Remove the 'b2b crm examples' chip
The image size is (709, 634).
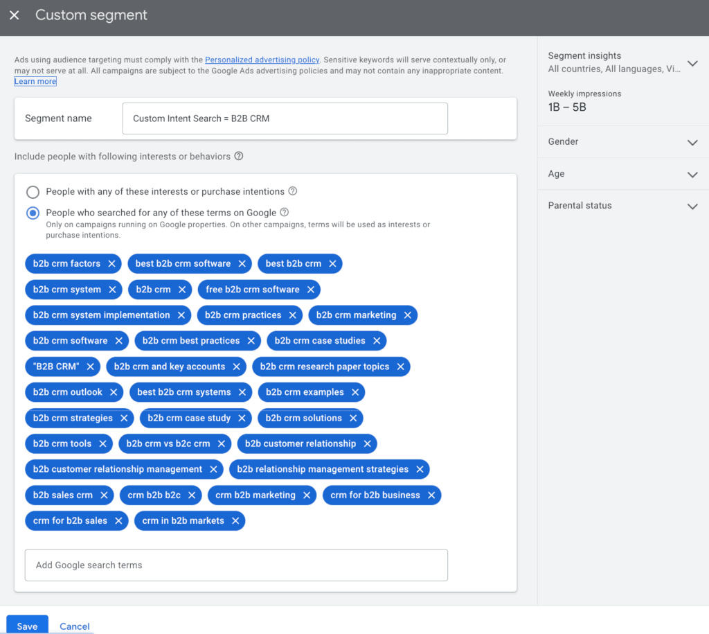[x=355, y=392]
